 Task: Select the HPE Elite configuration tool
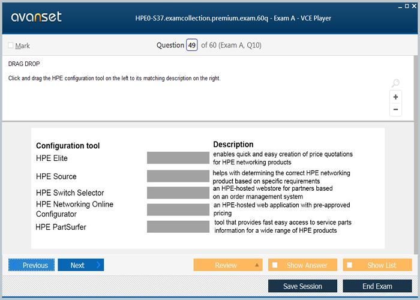click(52, 158)
